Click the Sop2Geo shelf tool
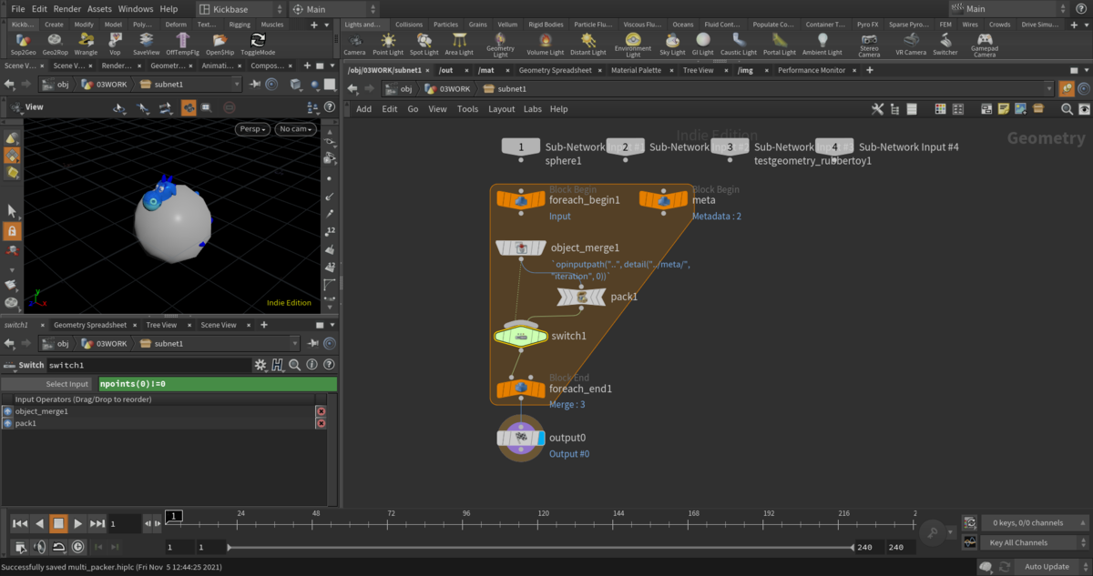Viewport: 1093px width, 576px height. [x=24, y=44]
